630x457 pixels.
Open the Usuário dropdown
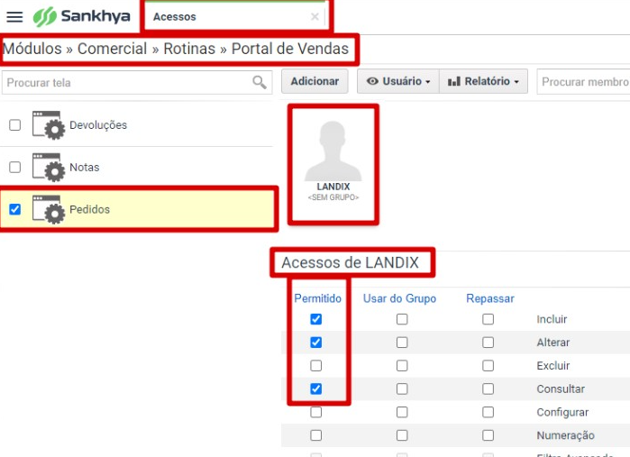[398, 82]
